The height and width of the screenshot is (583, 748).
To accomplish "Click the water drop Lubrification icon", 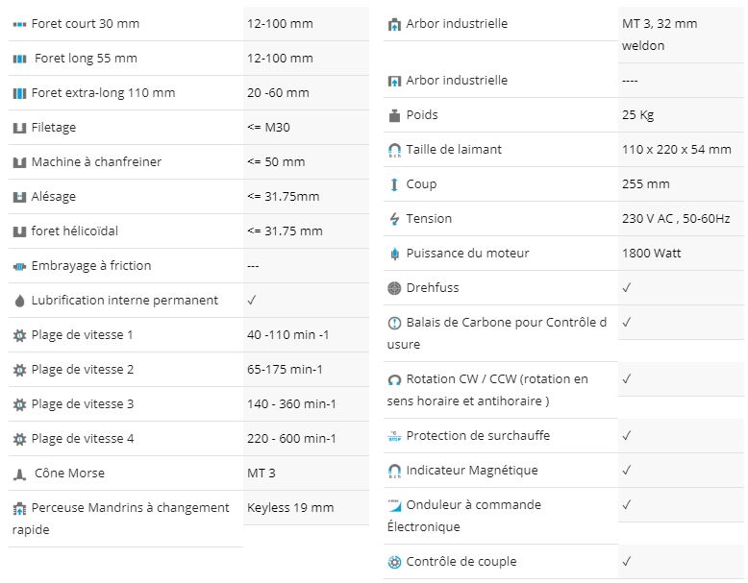I will click(19, 301).
